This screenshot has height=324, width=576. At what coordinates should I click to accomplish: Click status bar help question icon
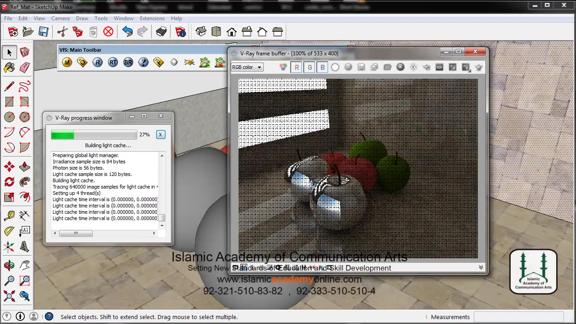click(49, 317)
